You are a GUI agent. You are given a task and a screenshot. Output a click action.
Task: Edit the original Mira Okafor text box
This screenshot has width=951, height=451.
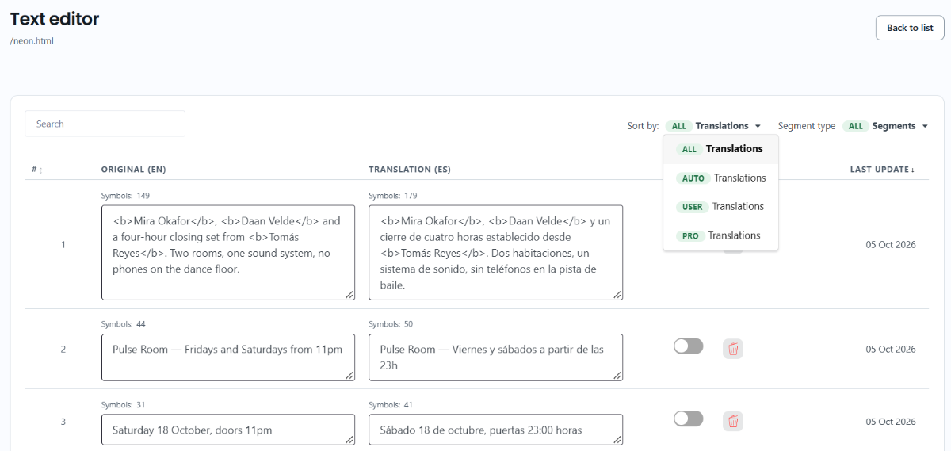pos(228,253)
